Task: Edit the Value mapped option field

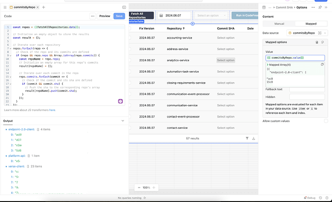Action: (x=295, y=58)
